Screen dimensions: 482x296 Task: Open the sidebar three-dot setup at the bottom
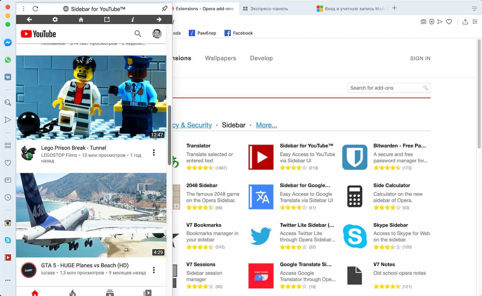click(x=8, y=280)
